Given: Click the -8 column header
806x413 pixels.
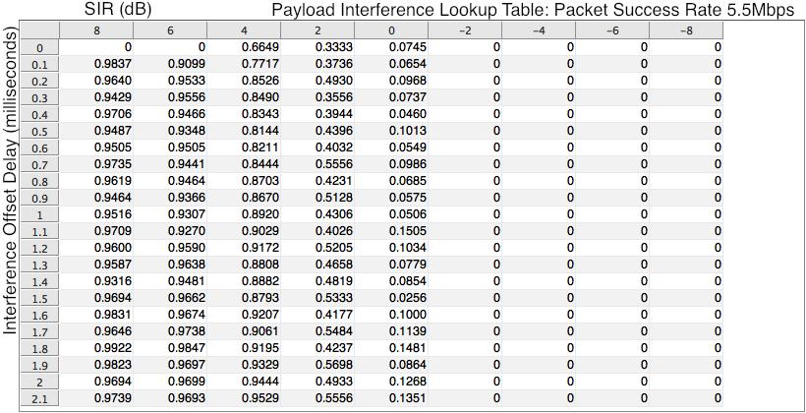Looking at the screenshot, I should (686, 30).
